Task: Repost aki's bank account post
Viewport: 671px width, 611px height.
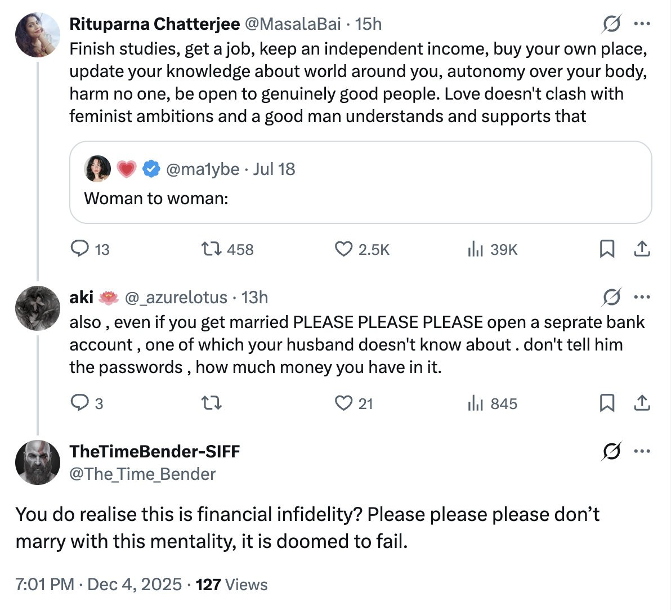Action: click(x=212, y=403)
